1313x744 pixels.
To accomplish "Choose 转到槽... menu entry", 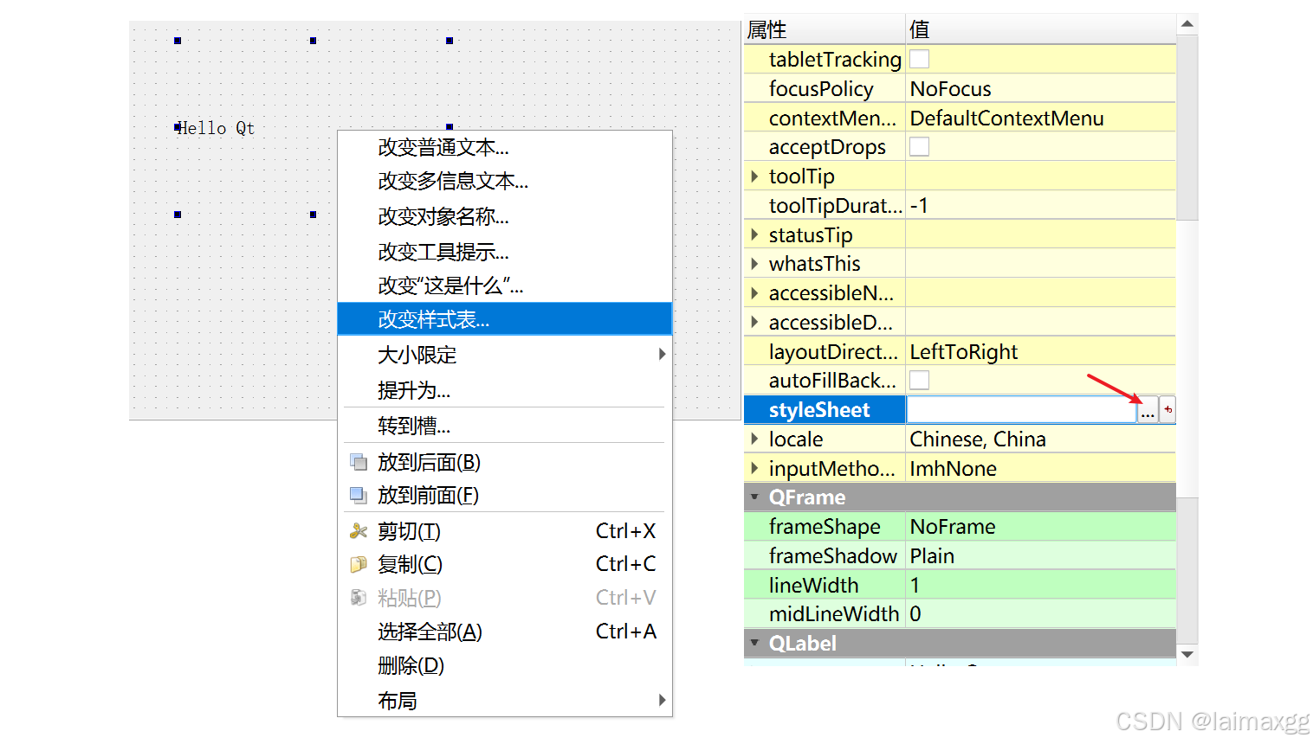I will (505, 426).
